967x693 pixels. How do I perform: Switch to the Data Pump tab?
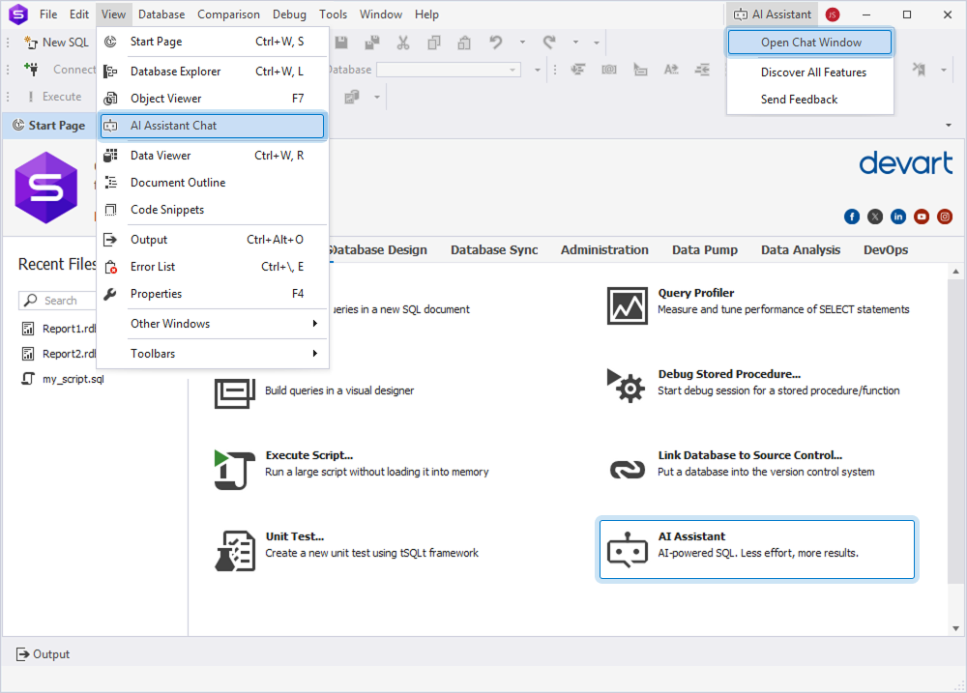click(704, 249)
